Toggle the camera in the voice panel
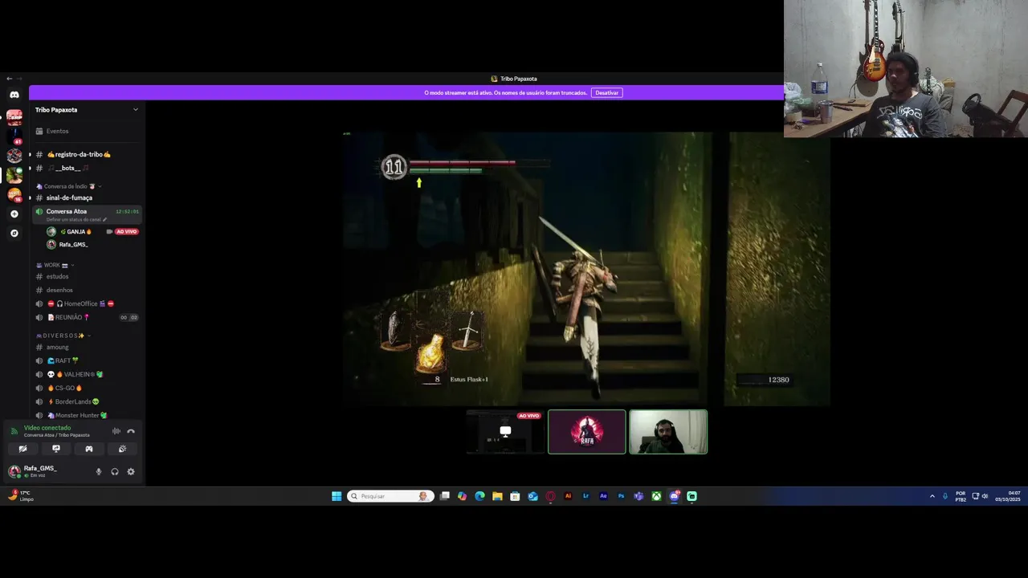The width and height of the screenshot is (1028, 578). 22,449
